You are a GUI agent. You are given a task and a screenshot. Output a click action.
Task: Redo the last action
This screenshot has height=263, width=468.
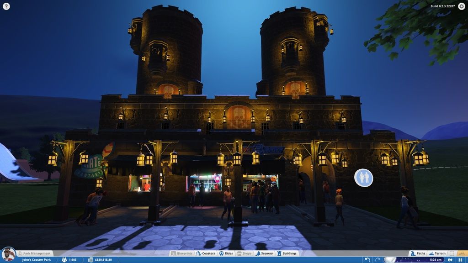377,260
